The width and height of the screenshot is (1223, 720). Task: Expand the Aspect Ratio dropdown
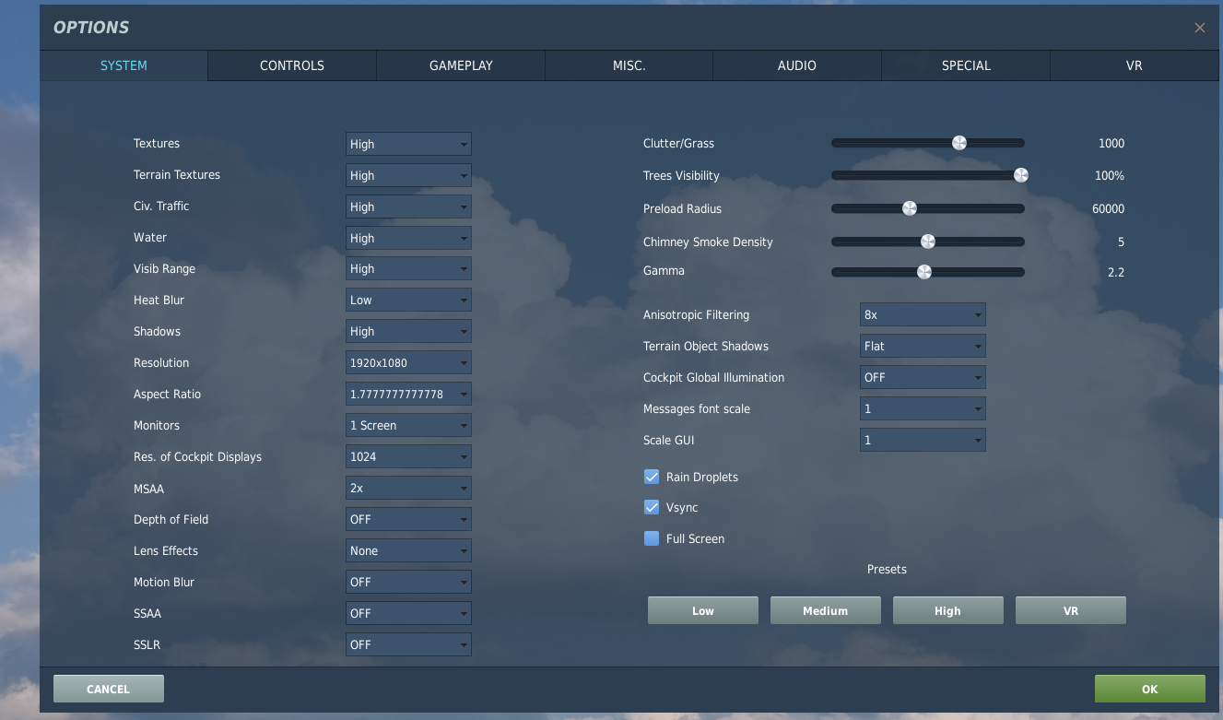(x=408, y=395)
